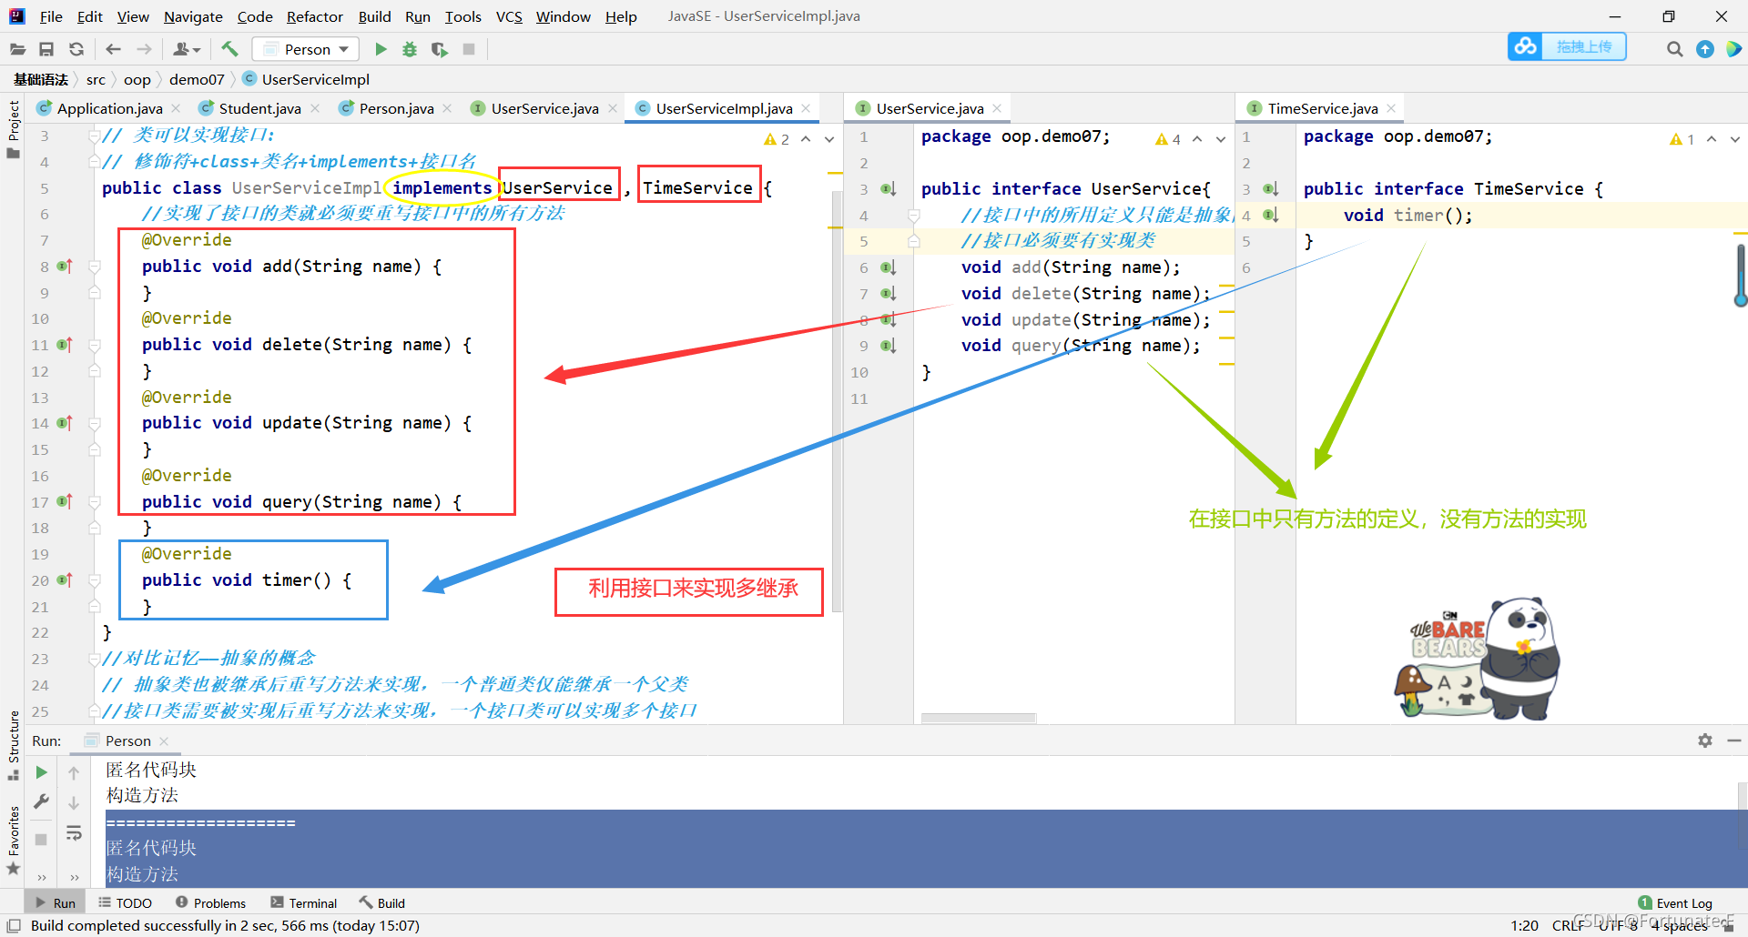Open the Refactor menu
This screenshot has width=1748, height=937.
click(x=315, y=16)
